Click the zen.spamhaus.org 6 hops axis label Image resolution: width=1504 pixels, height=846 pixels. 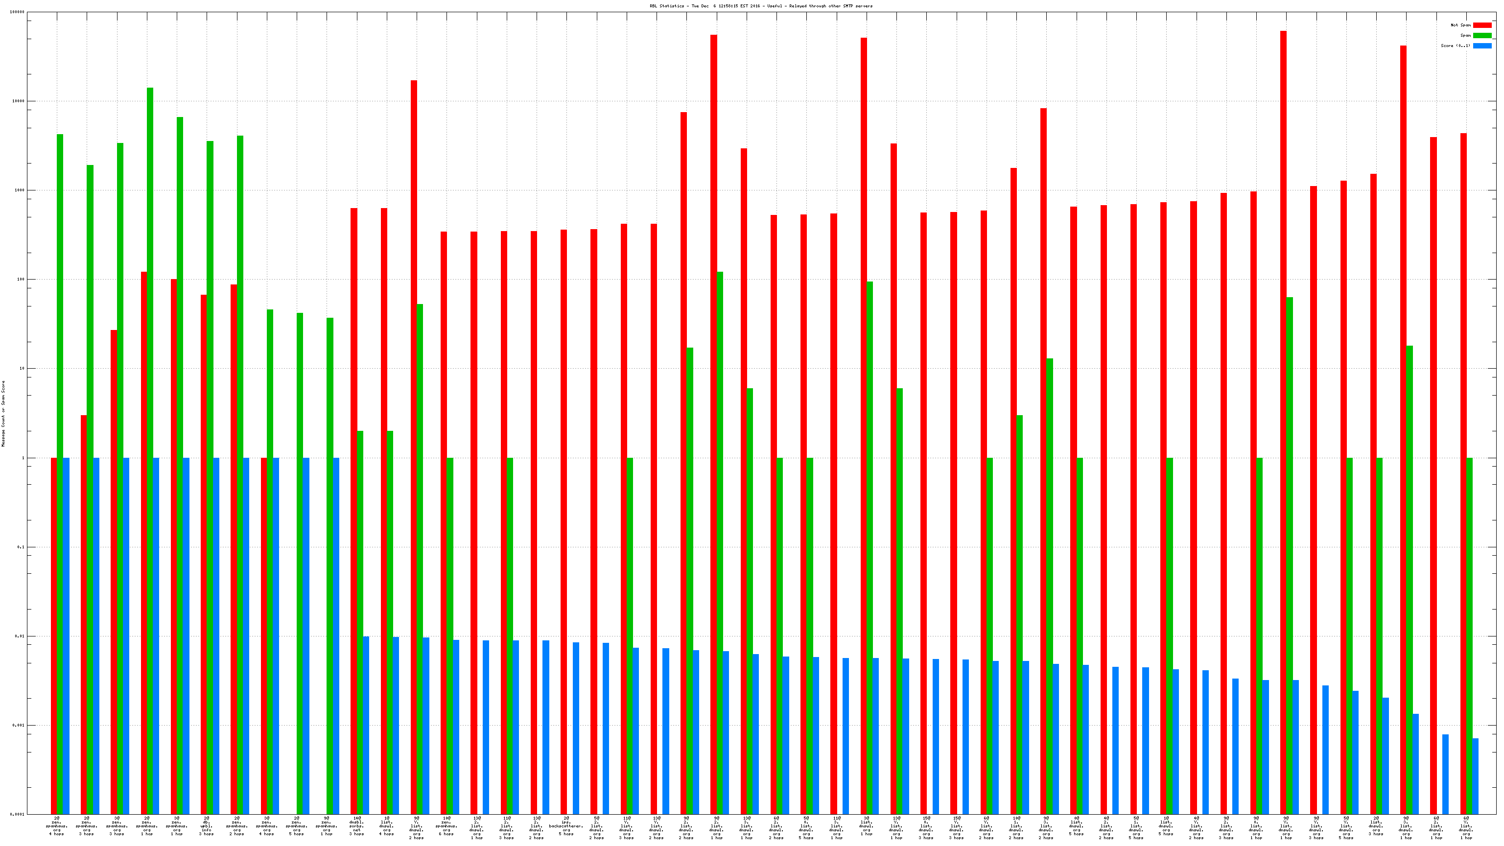point(446,825)
